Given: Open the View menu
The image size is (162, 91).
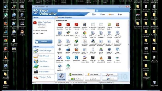Looking at the screenshot, I should click(102, 15).
